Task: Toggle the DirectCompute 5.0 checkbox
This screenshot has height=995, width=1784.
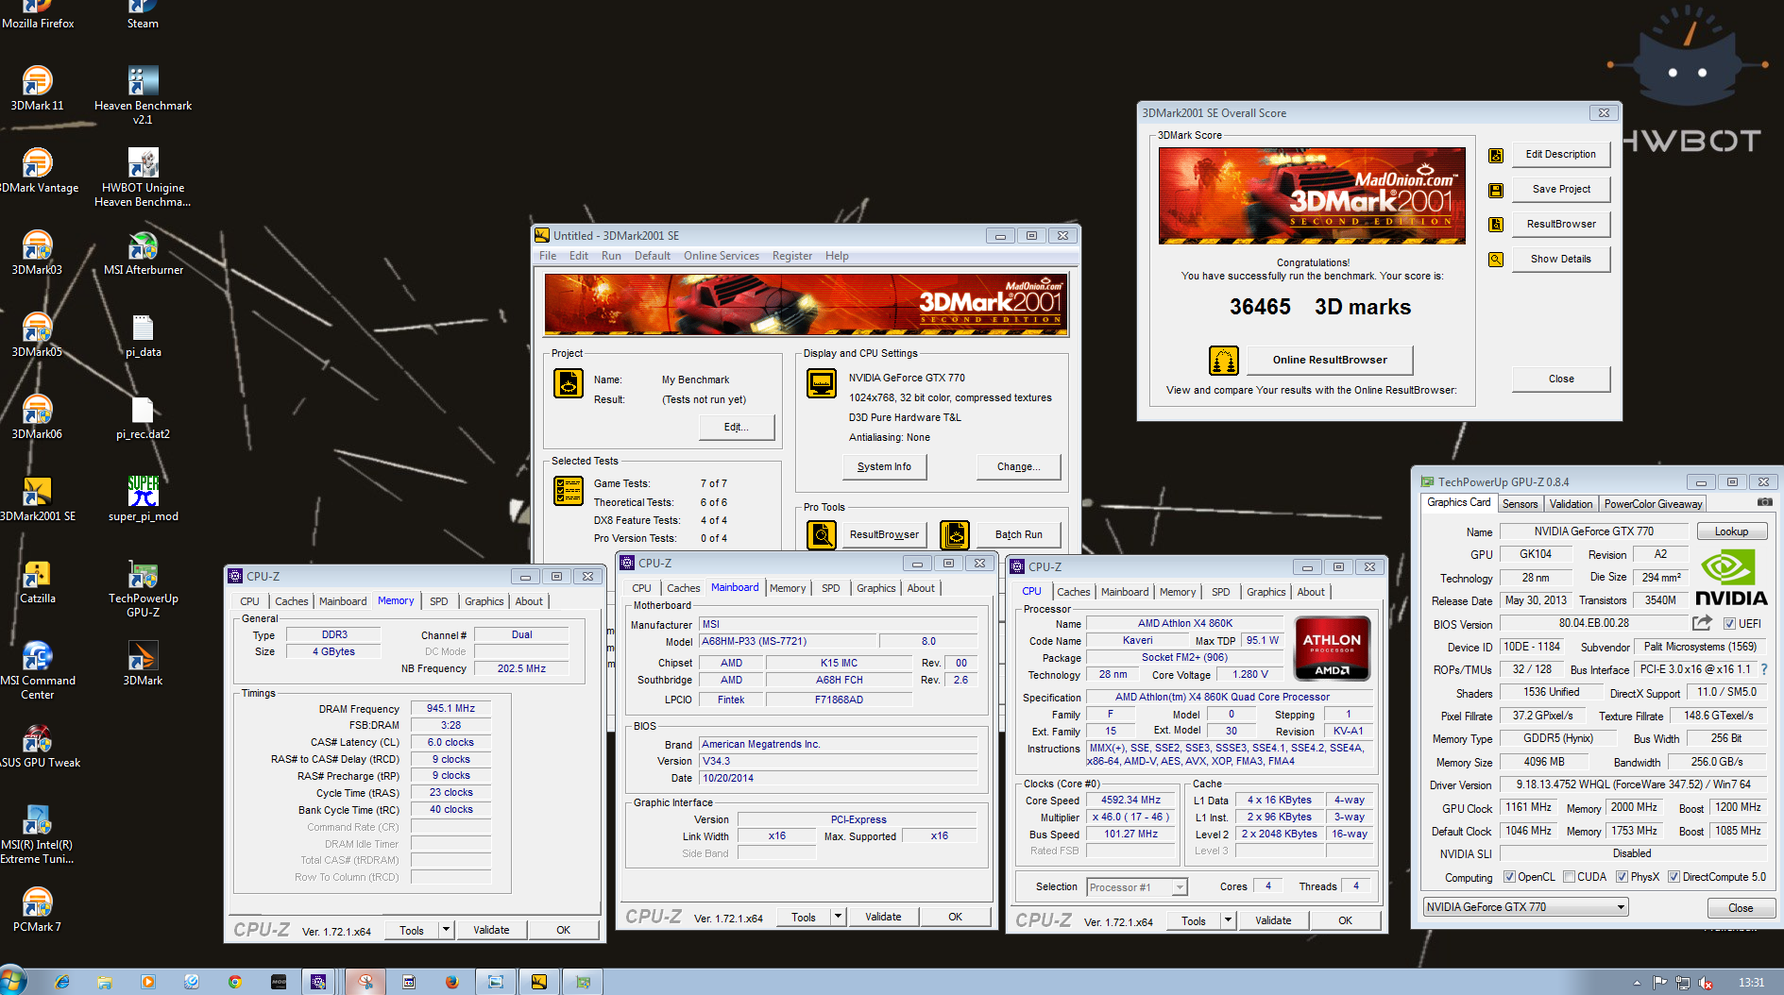Action: point(1674,877)
